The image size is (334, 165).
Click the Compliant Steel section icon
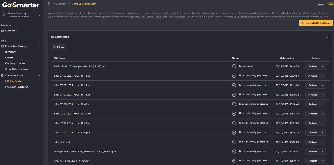(2, 76)
